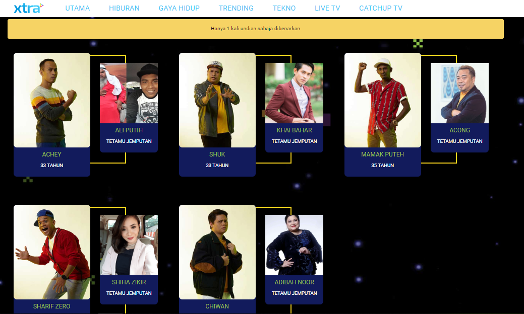
Task: Click Adibah Noor guest photo
Action: [294, 245]
